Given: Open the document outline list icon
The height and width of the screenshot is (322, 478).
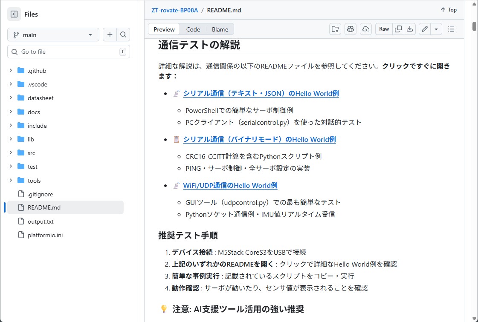Looking at the screenshot, I should [451, 29].
